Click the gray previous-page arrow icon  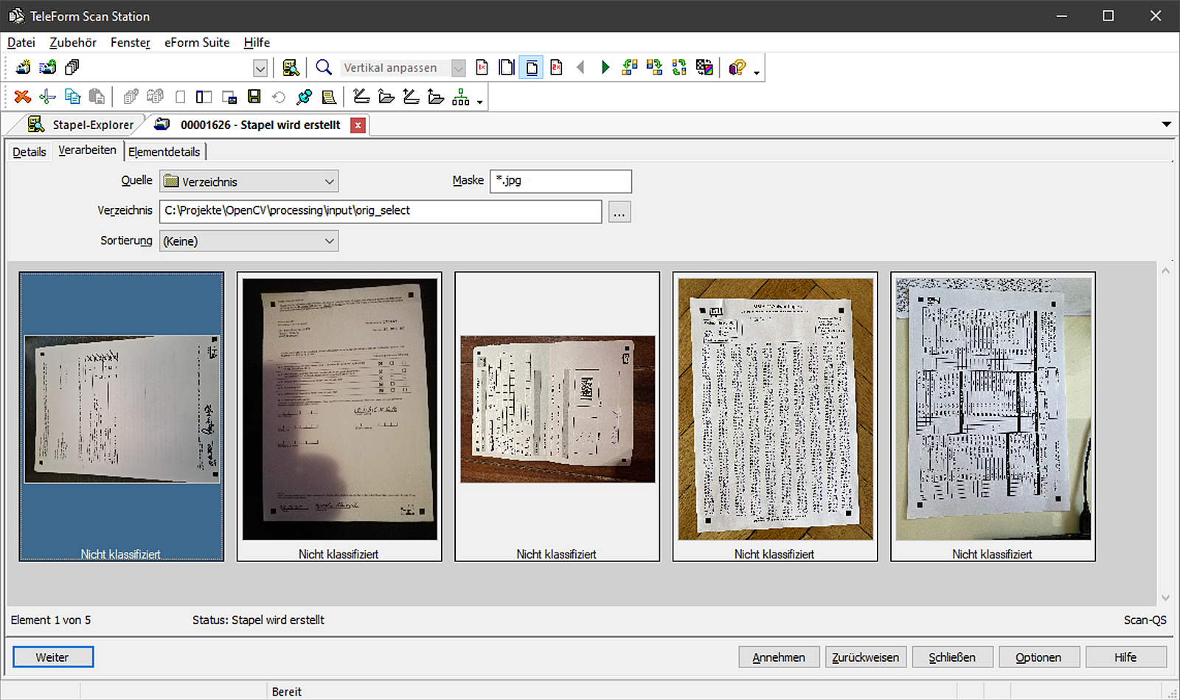(x=581, y=67)
